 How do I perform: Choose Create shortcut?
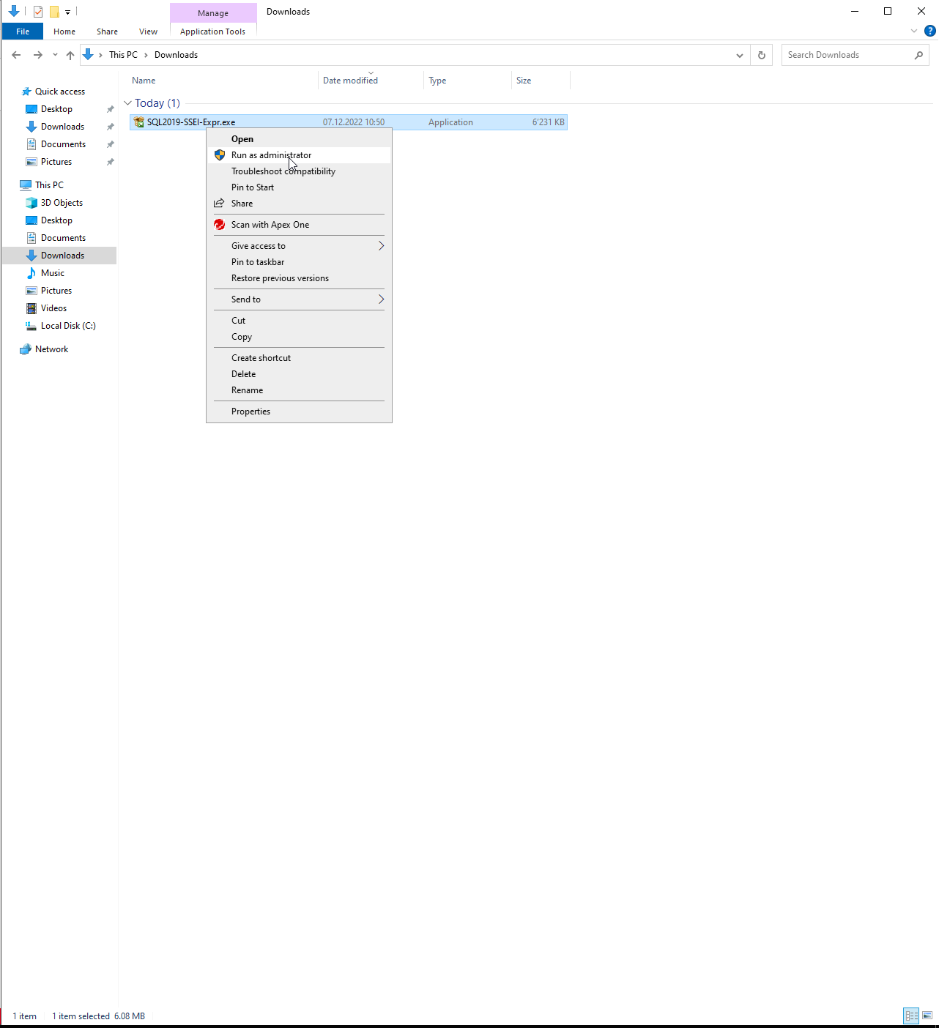pyautogui.click(x=299, y=358)
